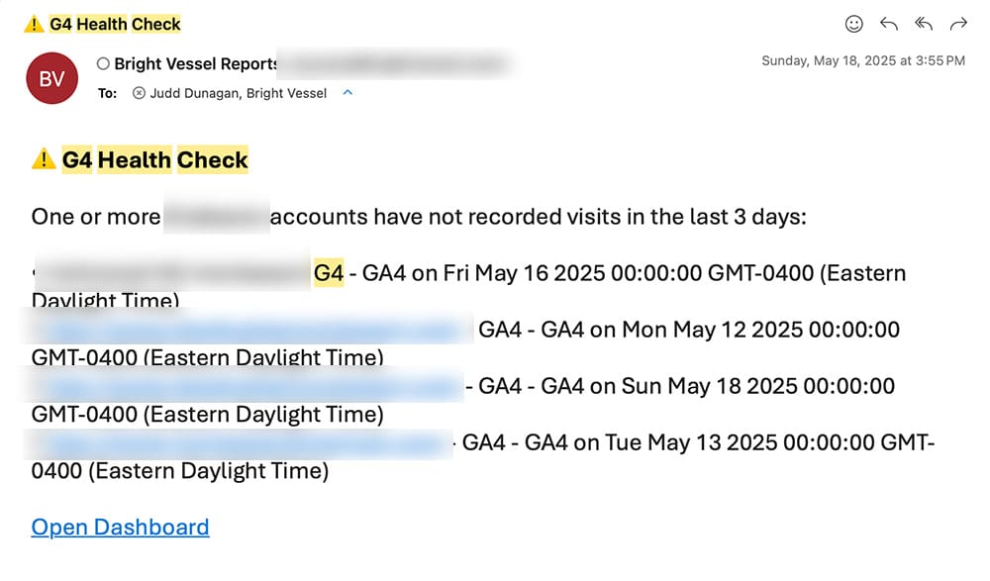The width and height of the screenshot is (990, 581).
Task: Add a reaction using the smiley icon
Action: tap(853, 24)
